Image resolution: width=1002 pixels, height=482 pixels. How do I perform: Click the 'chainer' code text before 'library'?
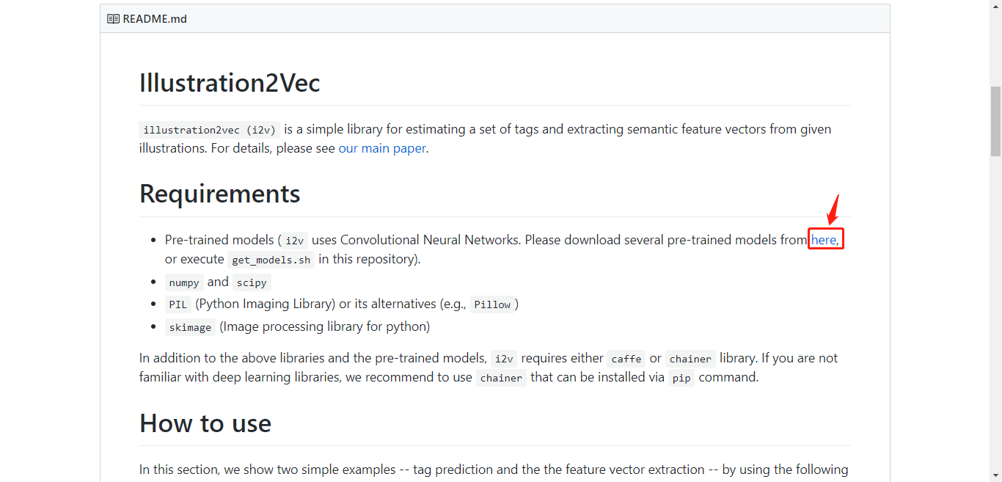[690, 359]
